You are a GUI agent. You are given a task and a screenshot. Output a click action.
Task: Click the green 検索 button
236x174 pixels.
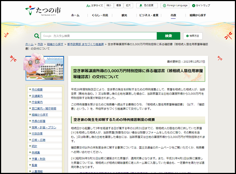(x=169, y=36)
